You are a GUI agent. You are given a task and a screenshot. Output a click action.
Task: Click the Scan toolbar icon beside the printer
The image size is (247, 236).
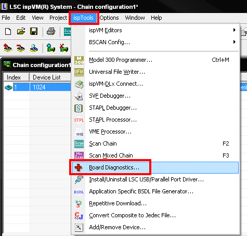coord(68,32)
